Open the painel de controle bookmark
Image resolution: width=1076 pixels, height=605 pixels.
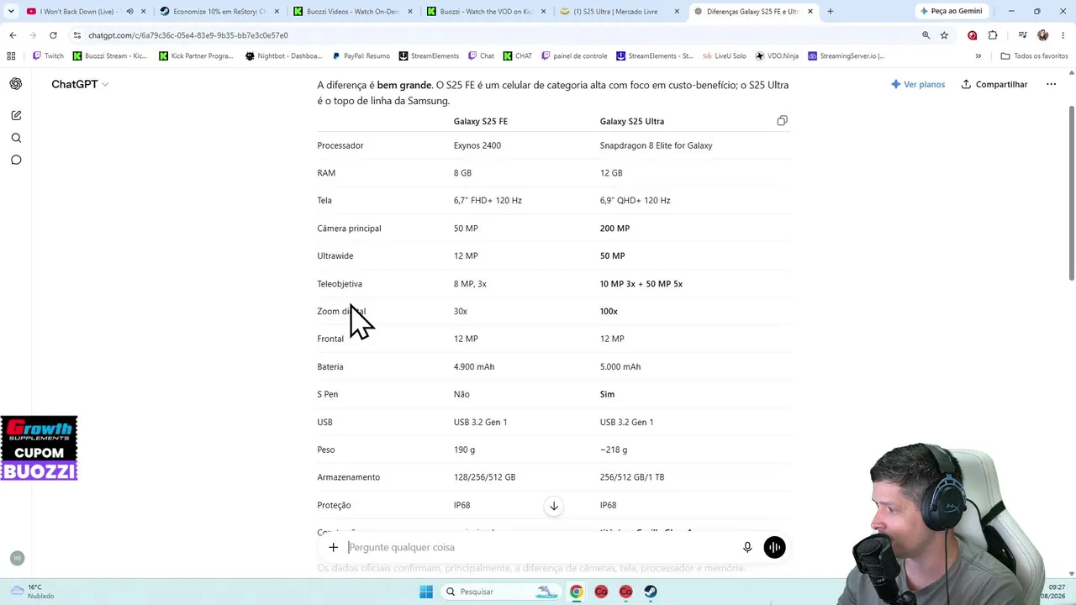[575, 56]
